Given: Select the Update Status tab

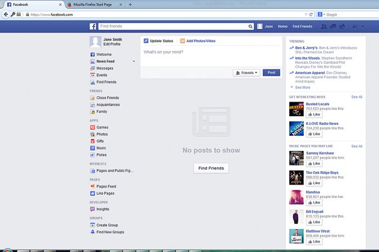Looking at the screenshot, I should [x=158, y=41].
